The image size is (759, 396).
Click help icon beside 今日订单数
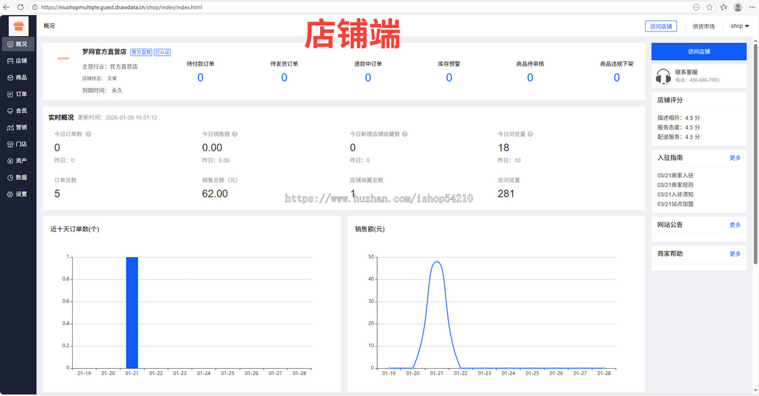(x=89, y=134)
